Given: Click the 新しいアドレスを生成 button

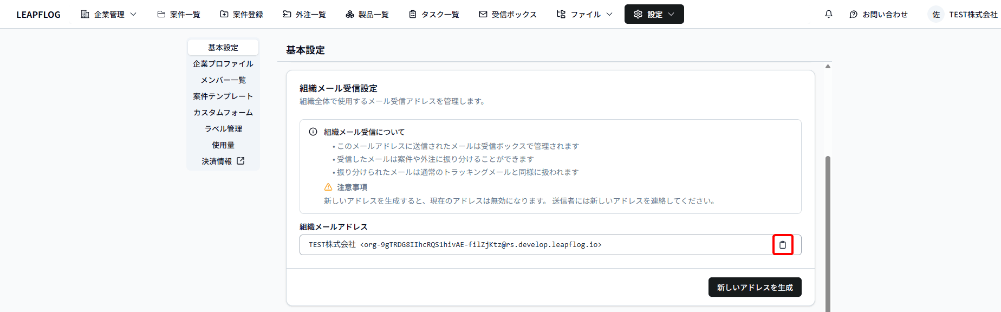Looking at the screenshot, I should pos(755,287).
